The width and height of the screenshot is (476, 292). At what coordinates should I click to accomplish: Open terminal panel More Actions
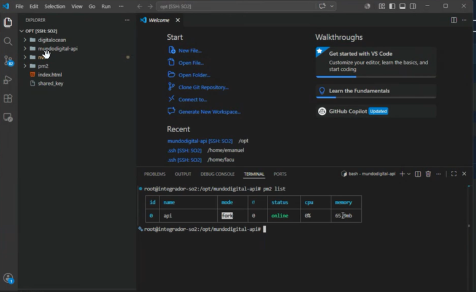click(439, 174)
